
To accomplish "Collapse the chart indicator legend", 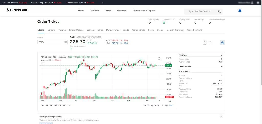I will (43, 64).
